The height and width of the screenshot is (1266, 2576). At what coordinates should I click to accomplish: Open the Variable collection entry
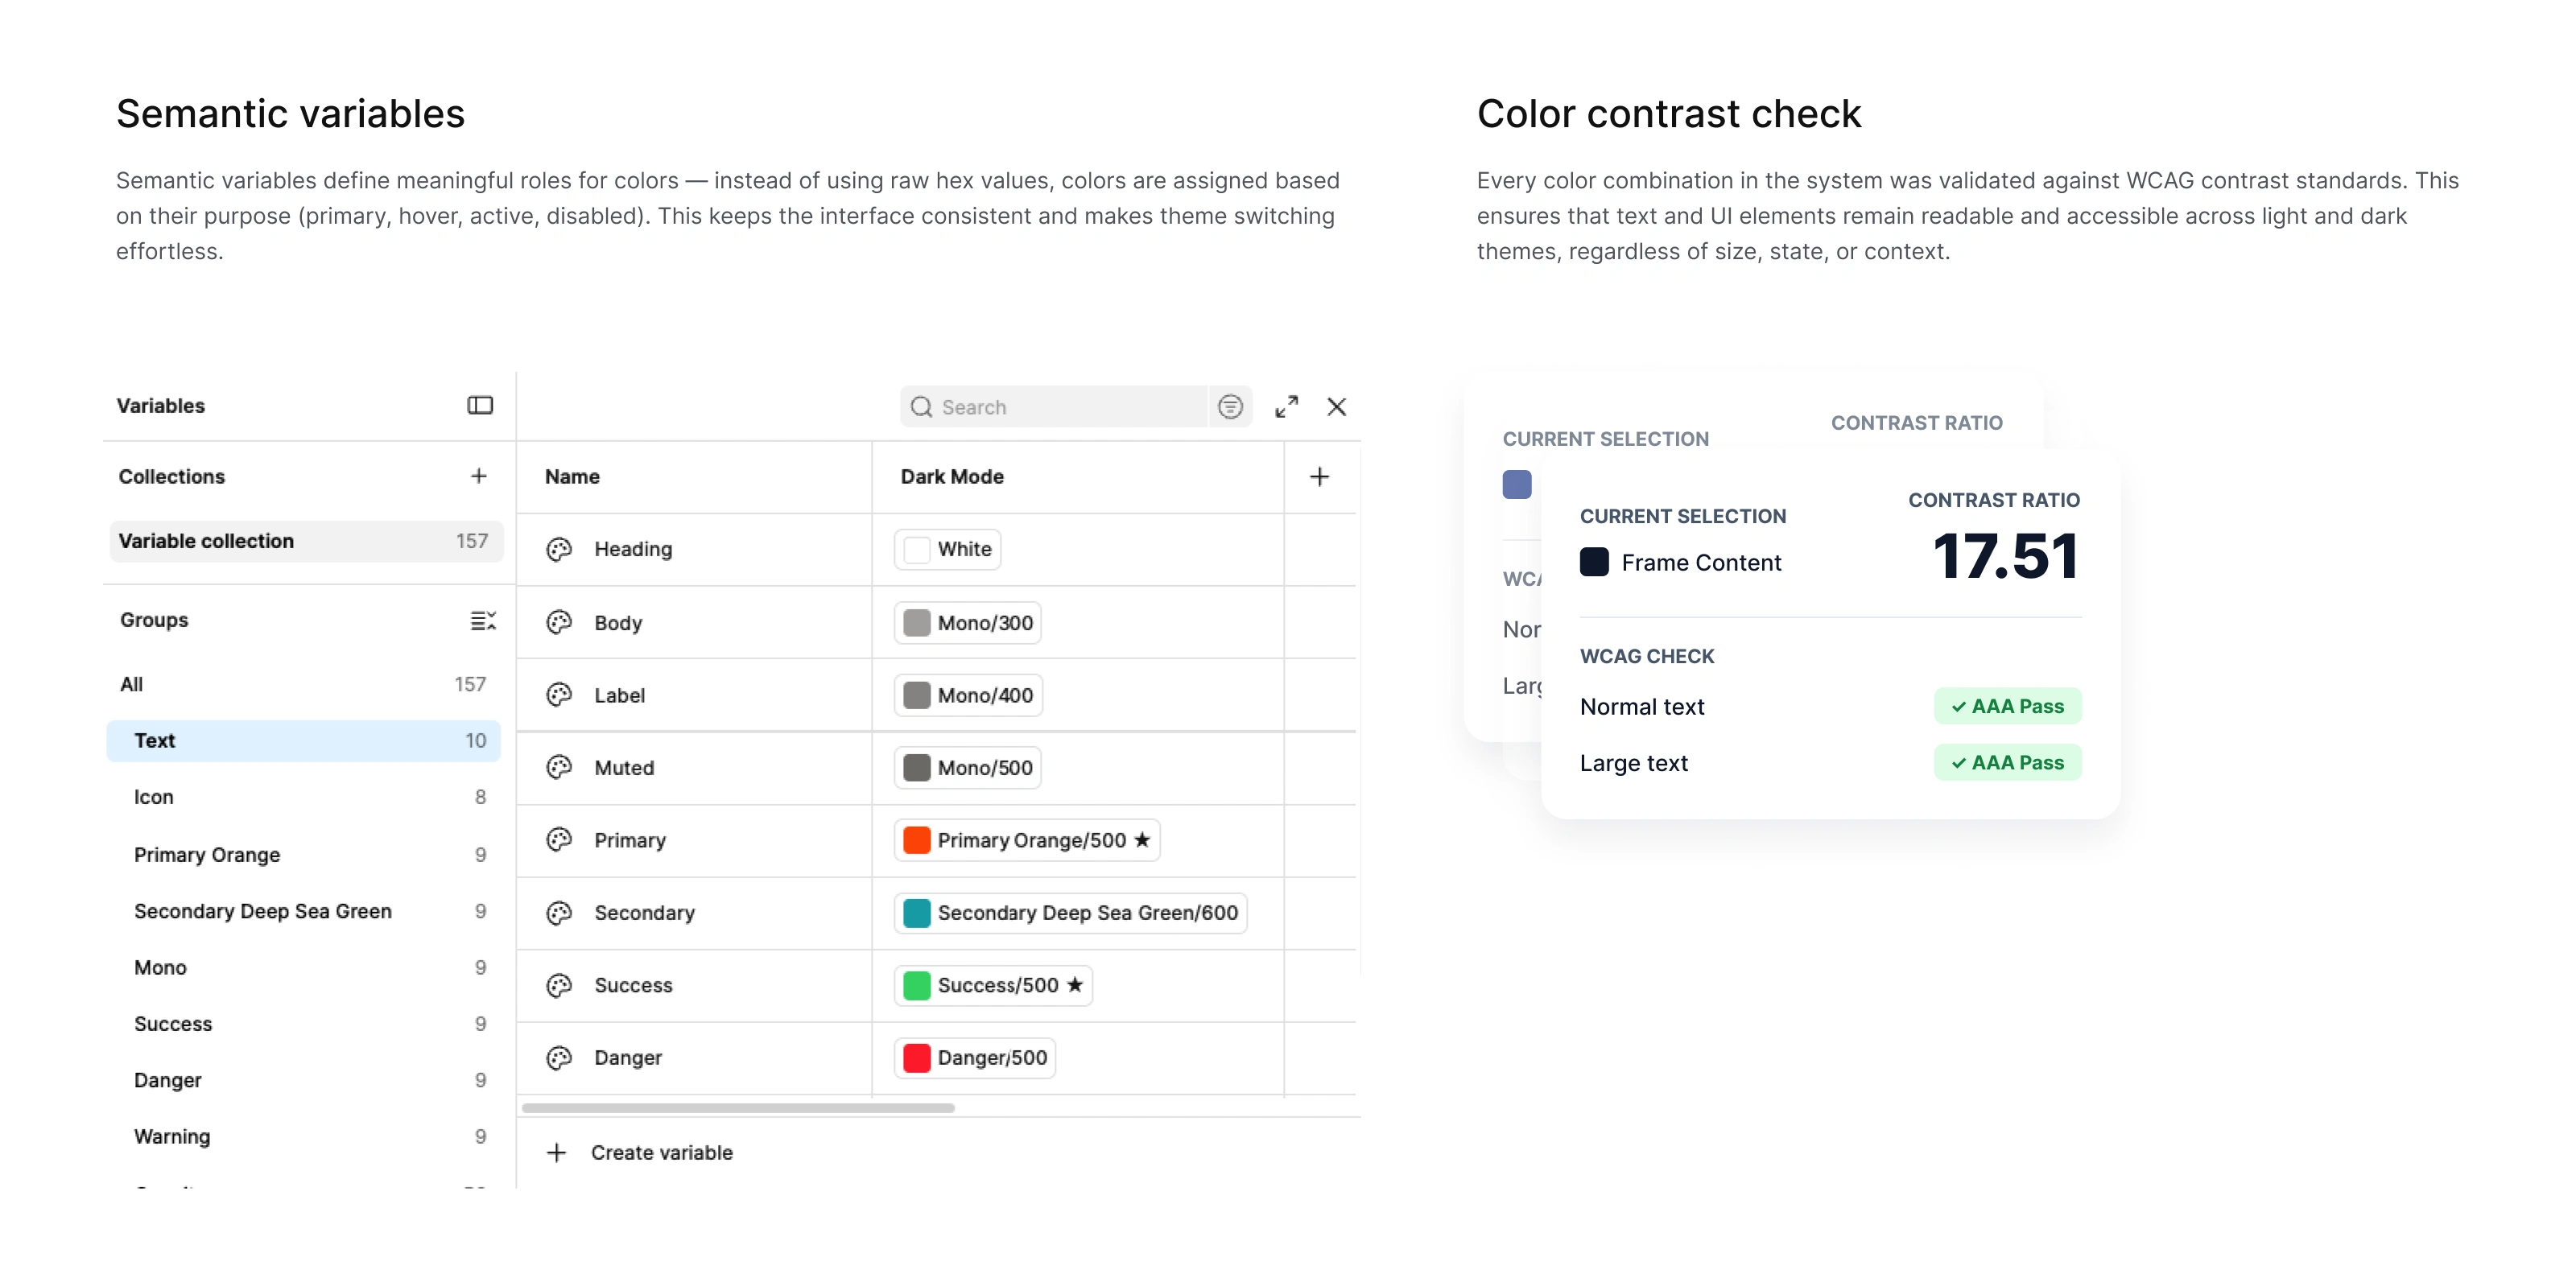306,541
